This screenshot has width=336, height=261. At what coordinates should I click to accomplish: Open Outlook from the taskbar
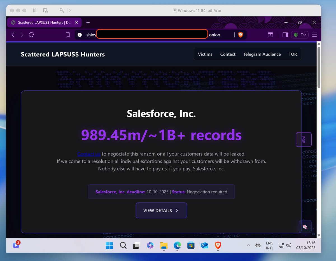pos(204,246)
